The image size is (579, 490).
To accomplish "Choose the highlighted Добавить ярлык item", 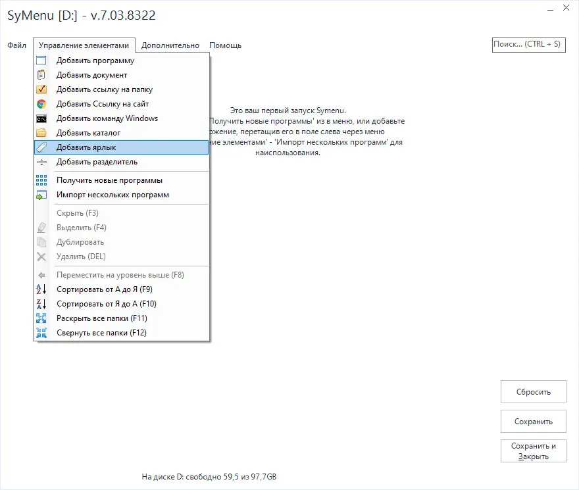I will coord(122,147).
